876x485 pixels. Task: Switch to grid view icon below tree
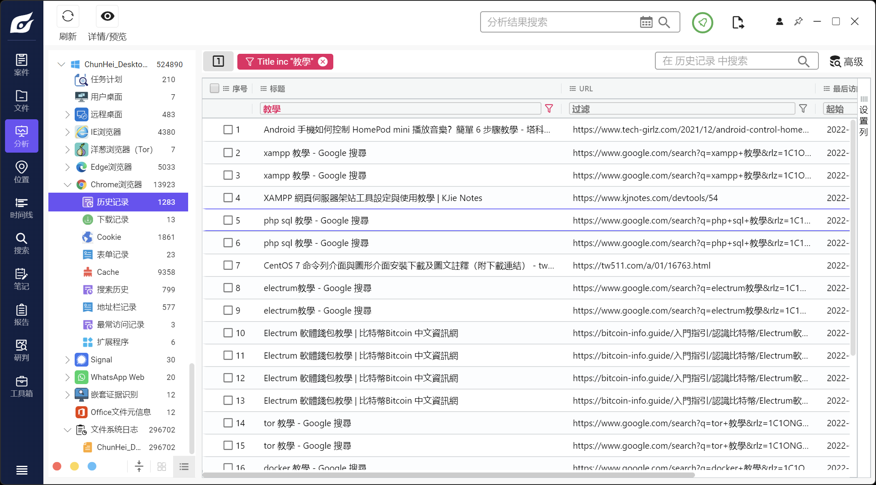162,466
